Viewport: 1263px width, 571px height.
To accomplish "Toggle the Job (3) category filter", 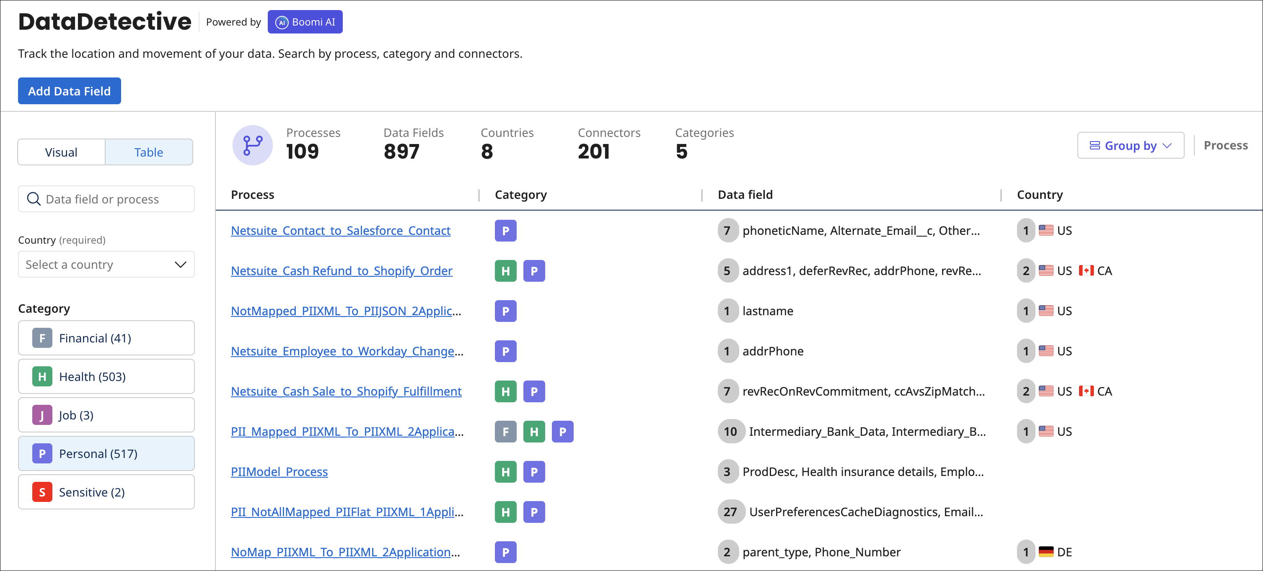I will click(106, 414).
